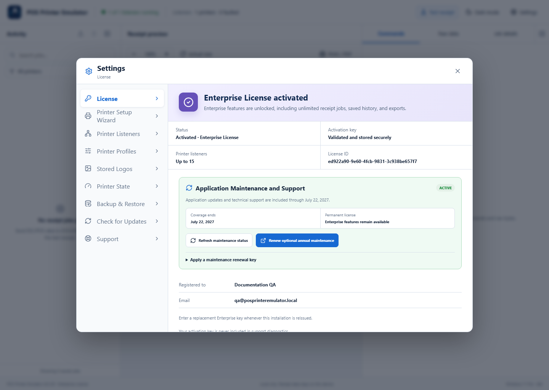Click the Maintenance and Support sync icon

coord(189,188)
